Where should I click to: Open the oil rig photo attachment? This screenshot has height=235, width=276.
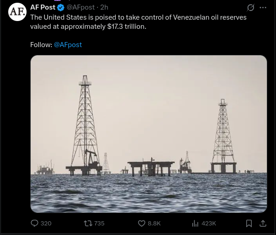148,134
